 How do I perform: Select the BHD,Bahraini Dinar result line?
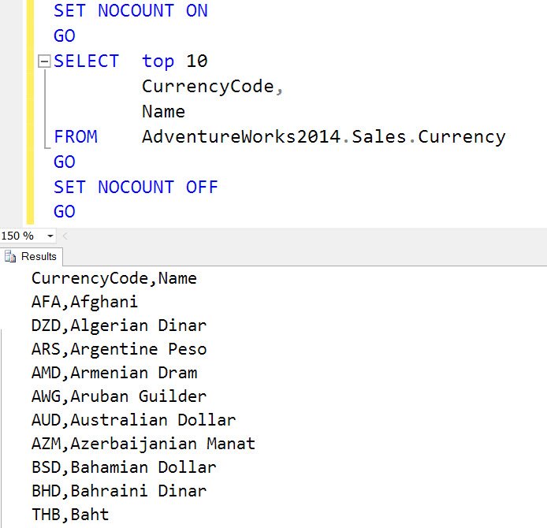119,491
